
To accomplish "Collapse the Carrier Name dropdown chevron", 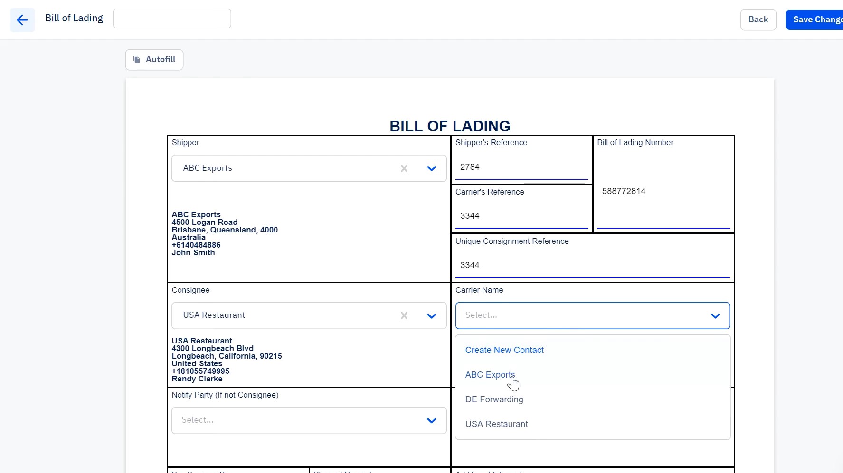I will (x=716, y=315).
